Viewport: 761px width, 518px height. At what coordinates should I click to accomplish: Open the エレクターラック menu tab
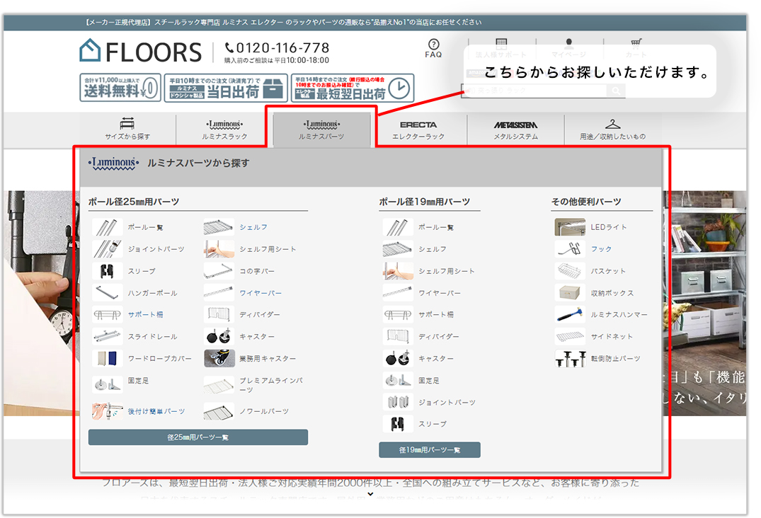418,129
